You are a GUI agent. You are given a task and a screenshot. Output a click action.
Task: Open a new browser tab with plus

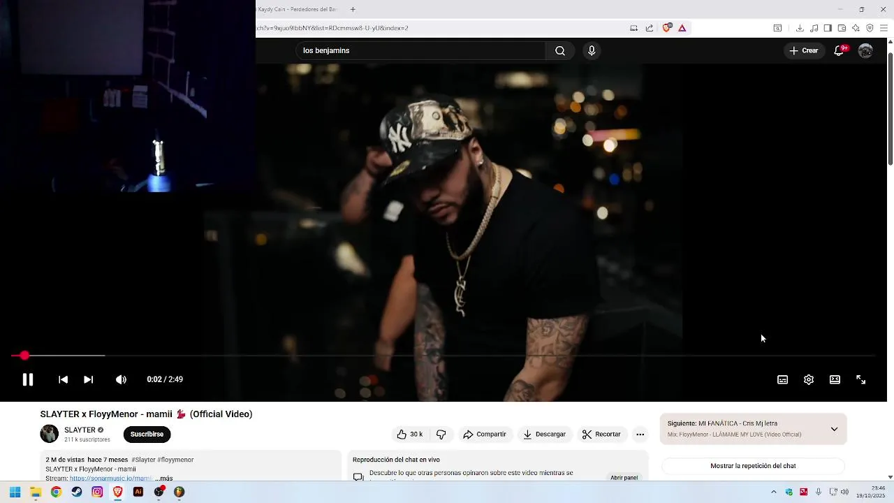353,9
